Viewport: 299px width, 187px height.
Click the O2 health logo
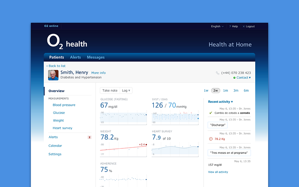click(67, 42)
